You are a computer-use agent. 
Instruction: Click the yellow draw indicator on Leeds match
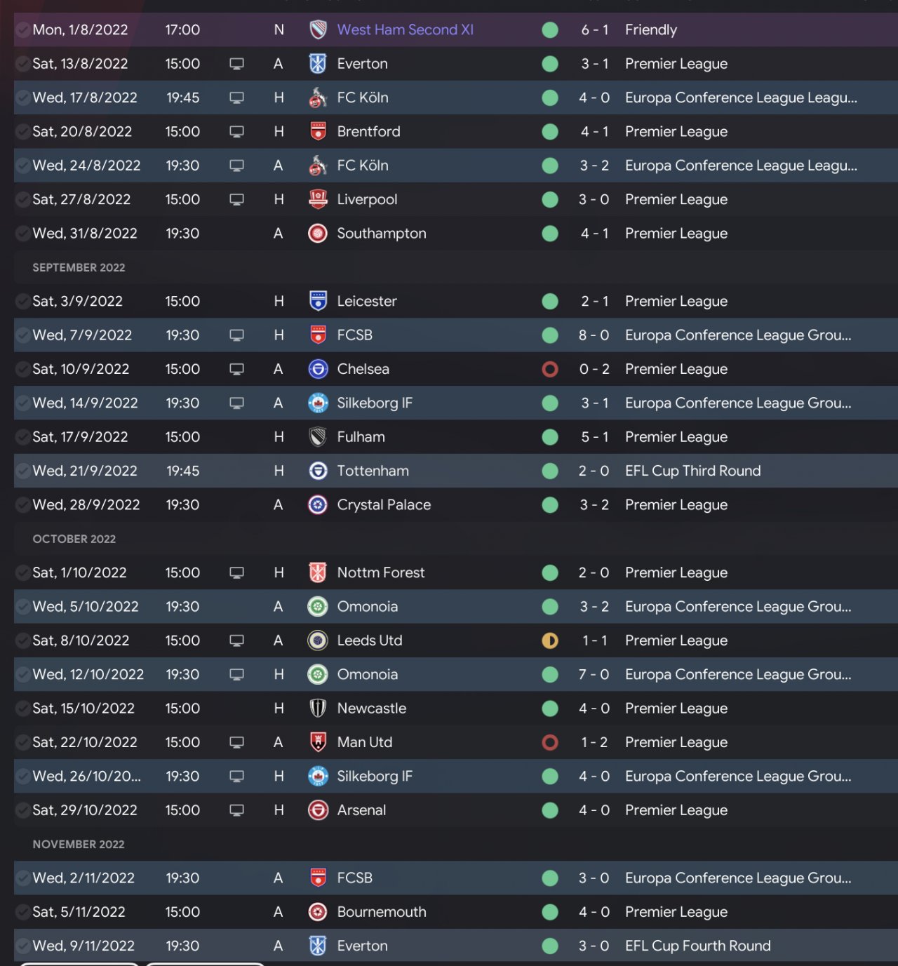click(550, 640)
